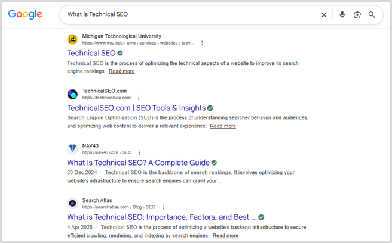This screenshot has width=392, height=243.
Task: Click the 20 Dec 2024 snippet date
Action: click(x=82, y=173)
